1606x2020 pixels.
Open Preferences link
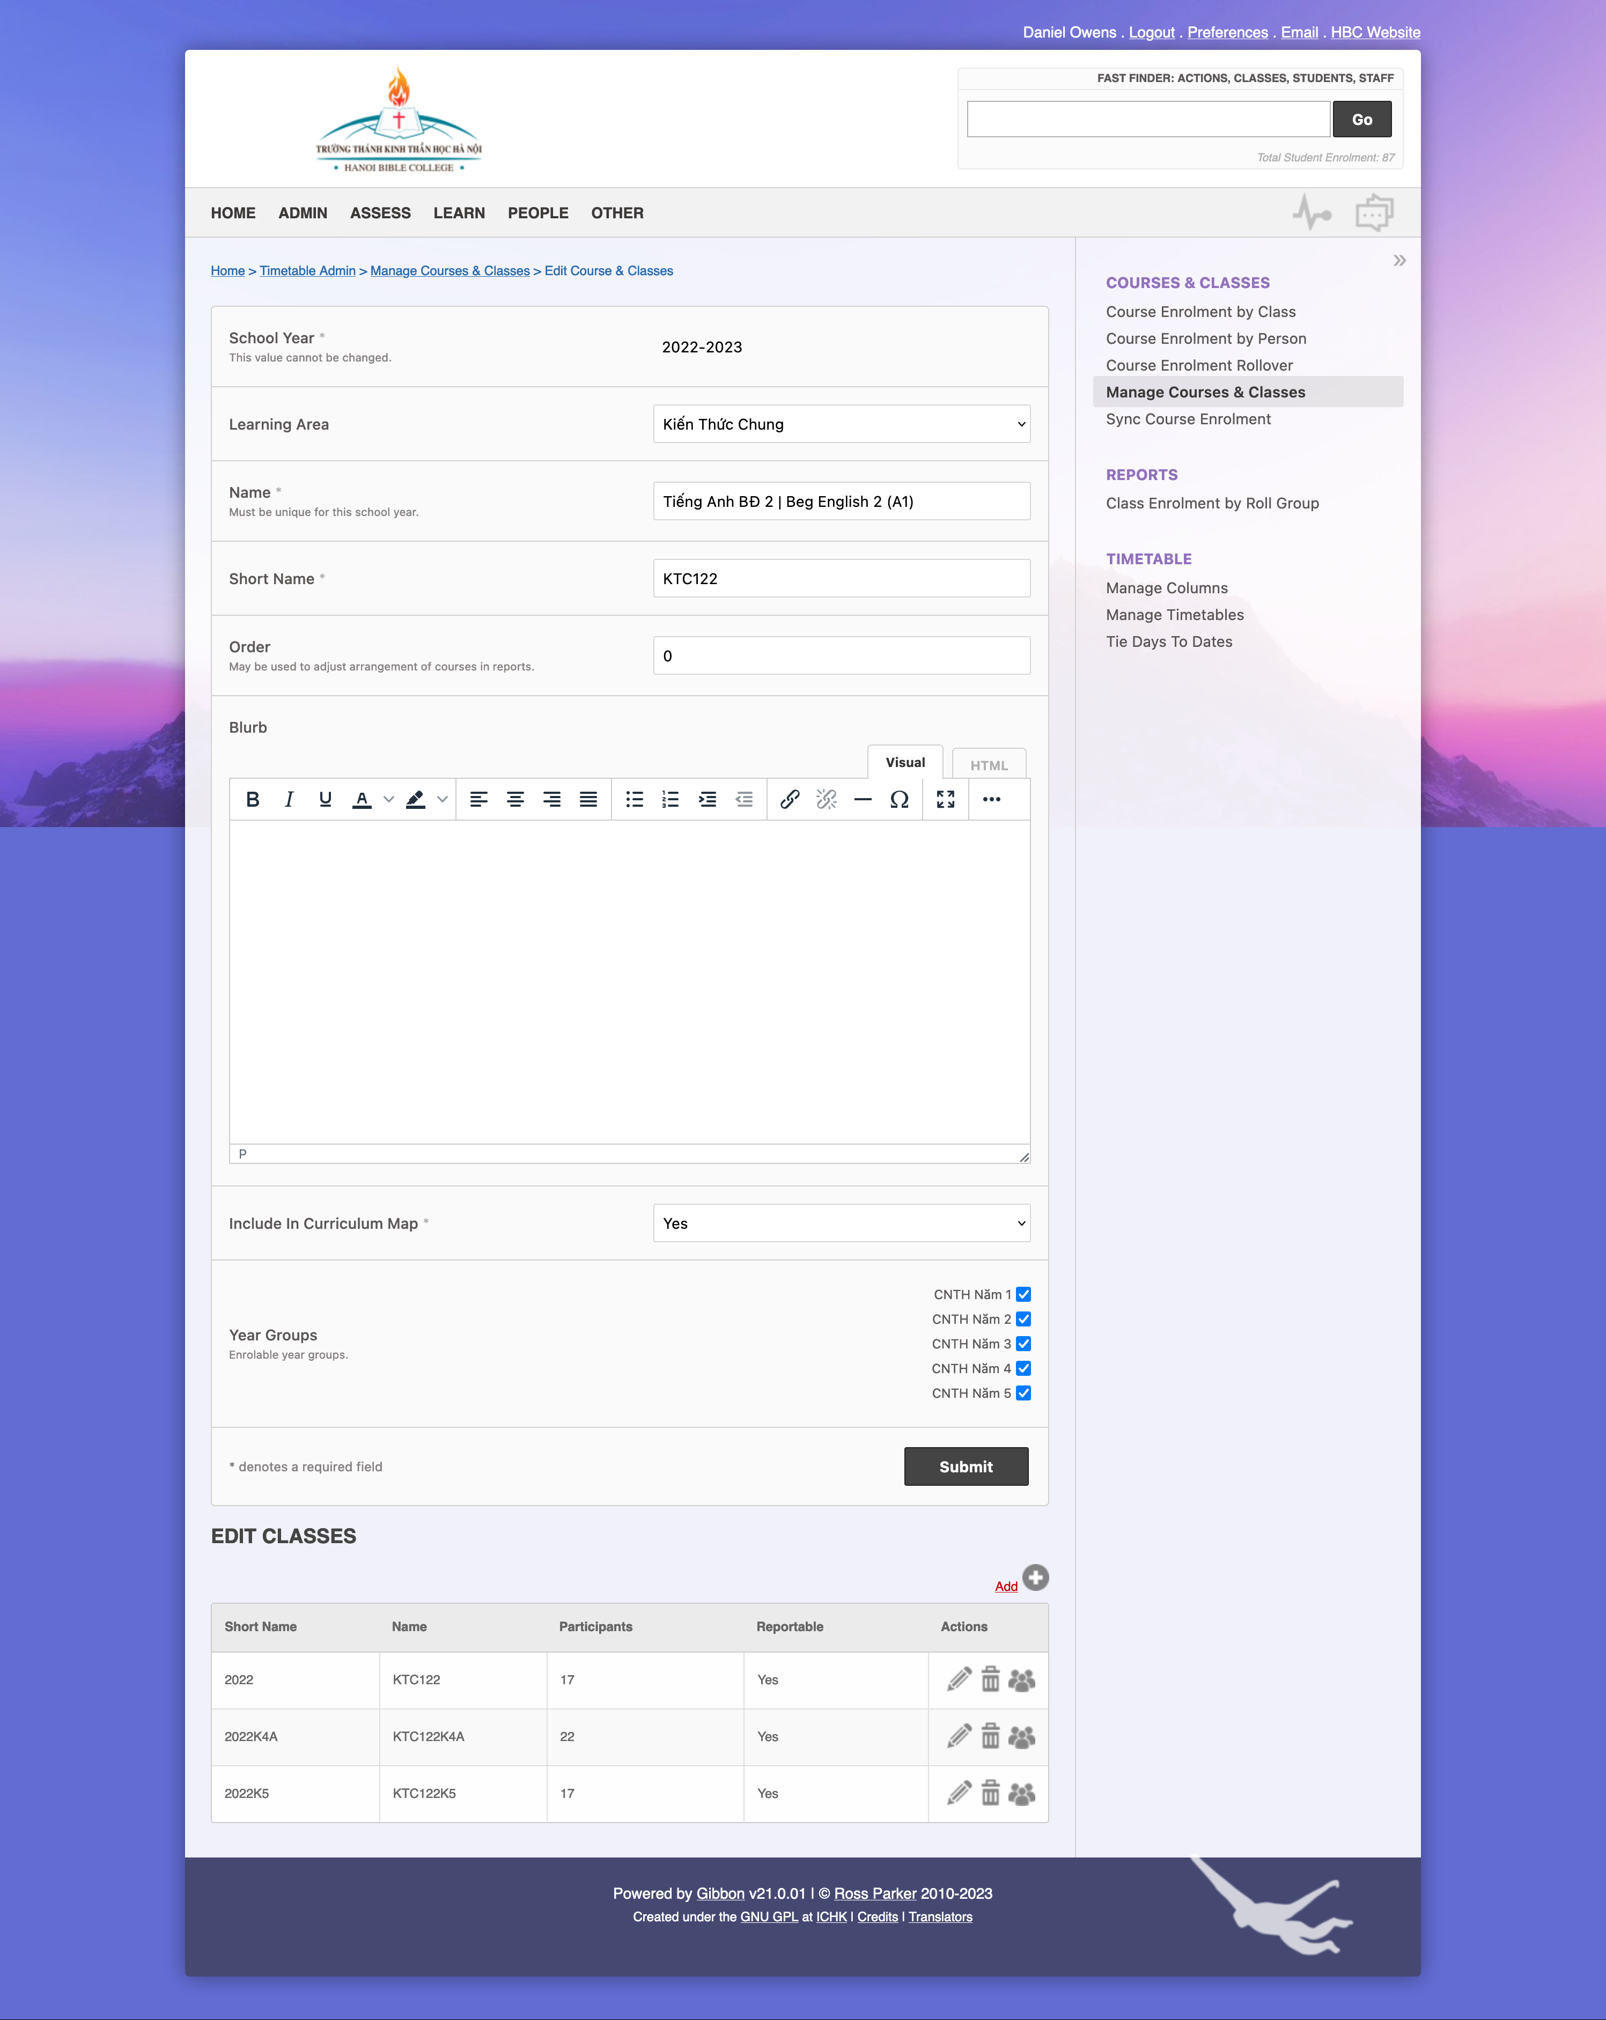[x=1227, y=32]
